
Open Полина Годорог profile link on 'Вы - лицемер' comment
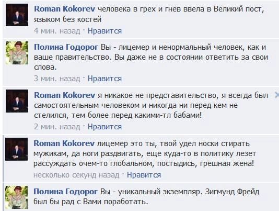66,47
